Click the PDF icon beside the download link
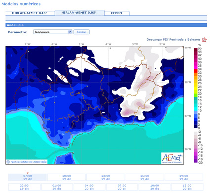The image size is (210, 193). (x=204, y=40)
